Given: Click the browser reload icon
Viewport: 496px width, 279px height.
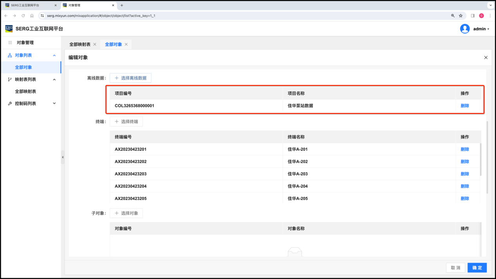Looking at the screenshot, I should tap(23, 16).
